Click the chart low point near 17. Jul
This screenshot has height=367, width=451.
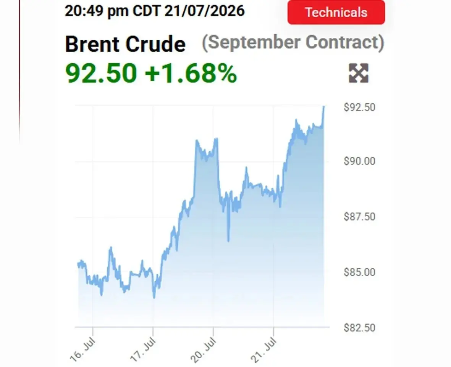point(154,297)
